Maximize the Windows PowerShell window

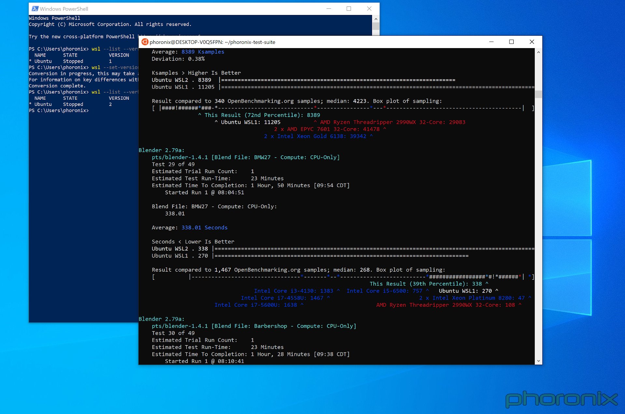pos(349,9)
